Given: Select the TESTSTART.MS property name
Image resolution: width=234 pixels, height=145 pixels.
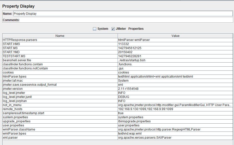Looking at the screenshot, I should pos(14,56).
